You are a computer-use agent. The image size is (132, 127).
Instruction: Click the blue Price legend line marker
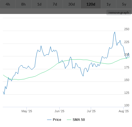click(x=49, y=120)
